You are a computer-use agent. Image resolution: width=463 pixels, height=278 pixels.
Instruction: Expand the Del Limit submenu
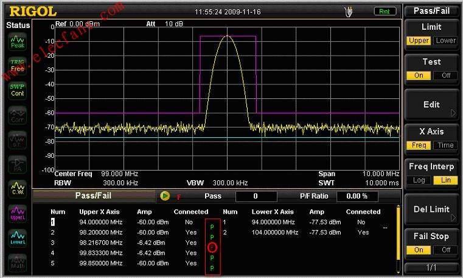(431, 209)
